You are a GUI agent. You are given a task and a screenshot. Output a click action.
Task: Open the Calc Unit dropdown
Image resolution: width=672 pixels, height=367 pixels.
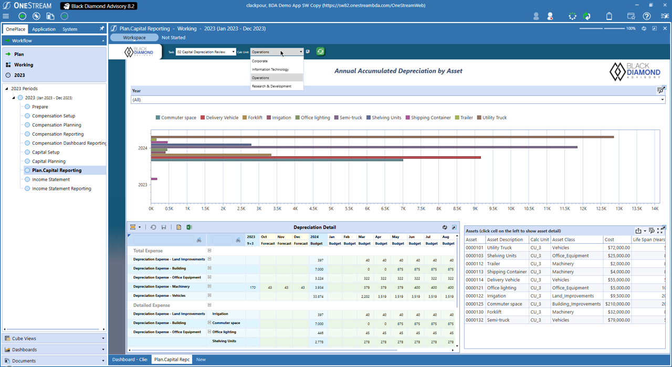pos(277,52)
